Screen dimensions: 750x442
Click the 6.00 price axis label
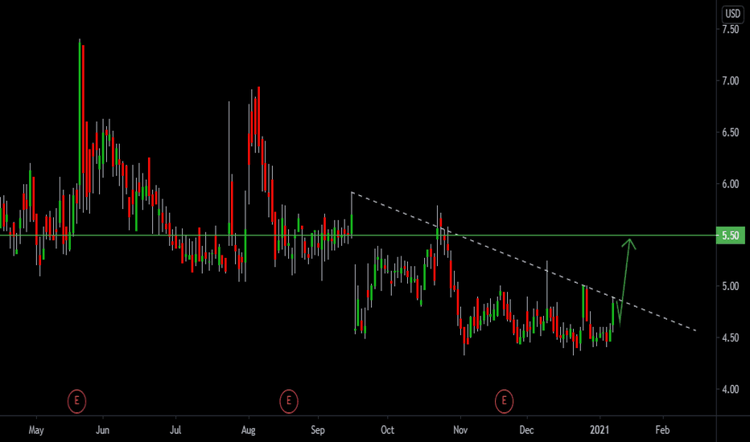(731, 184)
